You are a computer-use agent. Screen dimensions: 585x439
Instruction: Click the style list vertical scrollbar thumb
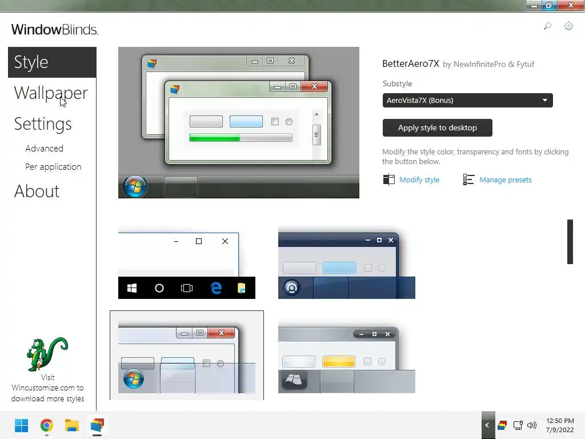click(x=570, y=242)
